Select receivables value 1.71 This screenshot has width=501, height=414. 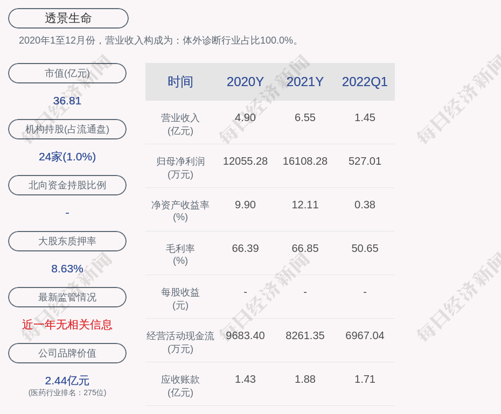[x=365, y=379]
